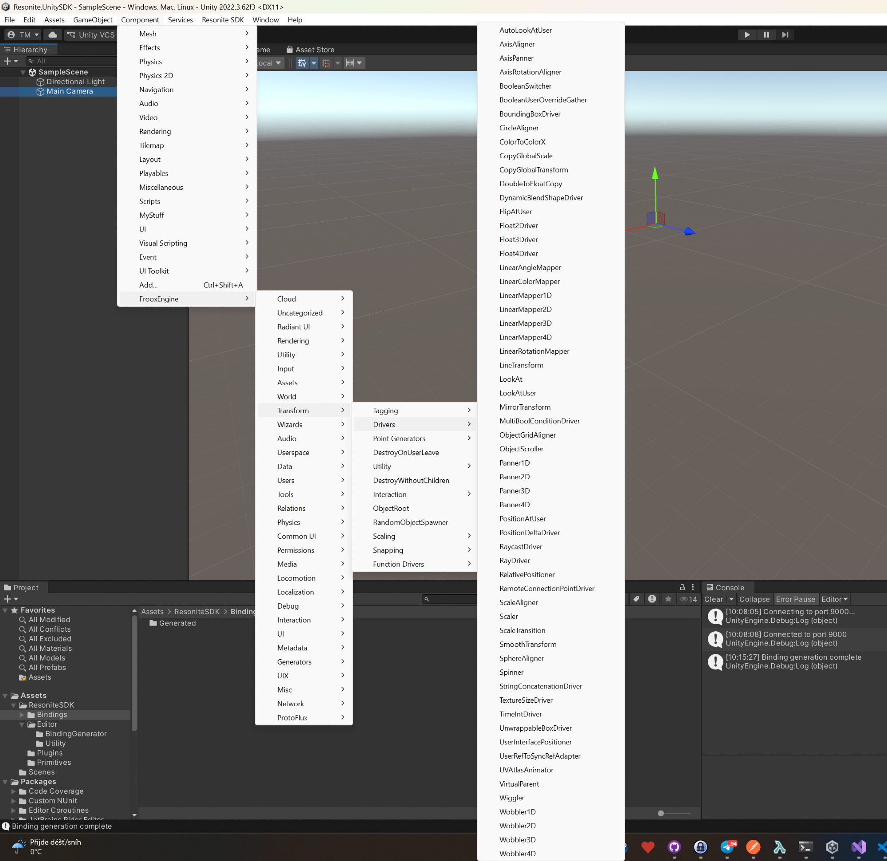
Task: Click the Clear console button
Action: [x=713, y=599]
